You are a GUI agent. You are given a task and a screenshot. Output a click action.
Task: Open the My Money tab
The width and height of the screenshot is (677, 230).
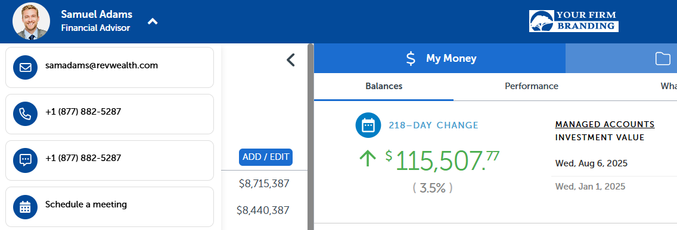(x=440, y=58)
